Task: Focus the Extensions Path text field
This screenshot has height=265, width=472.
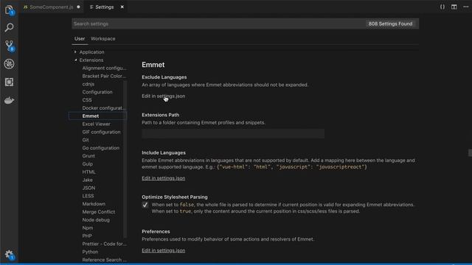Action: click(x=233, y=134)
